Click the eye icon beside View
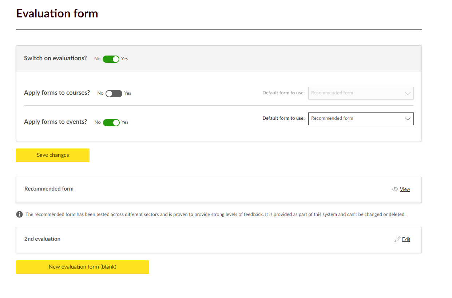This screenshot has height=298, width=452. pos(395,189)
